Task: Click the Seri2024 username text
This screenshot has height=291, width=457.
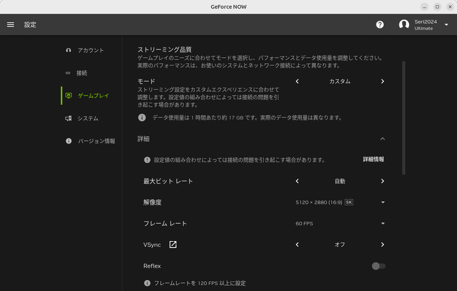Action: tap(426, 22)
